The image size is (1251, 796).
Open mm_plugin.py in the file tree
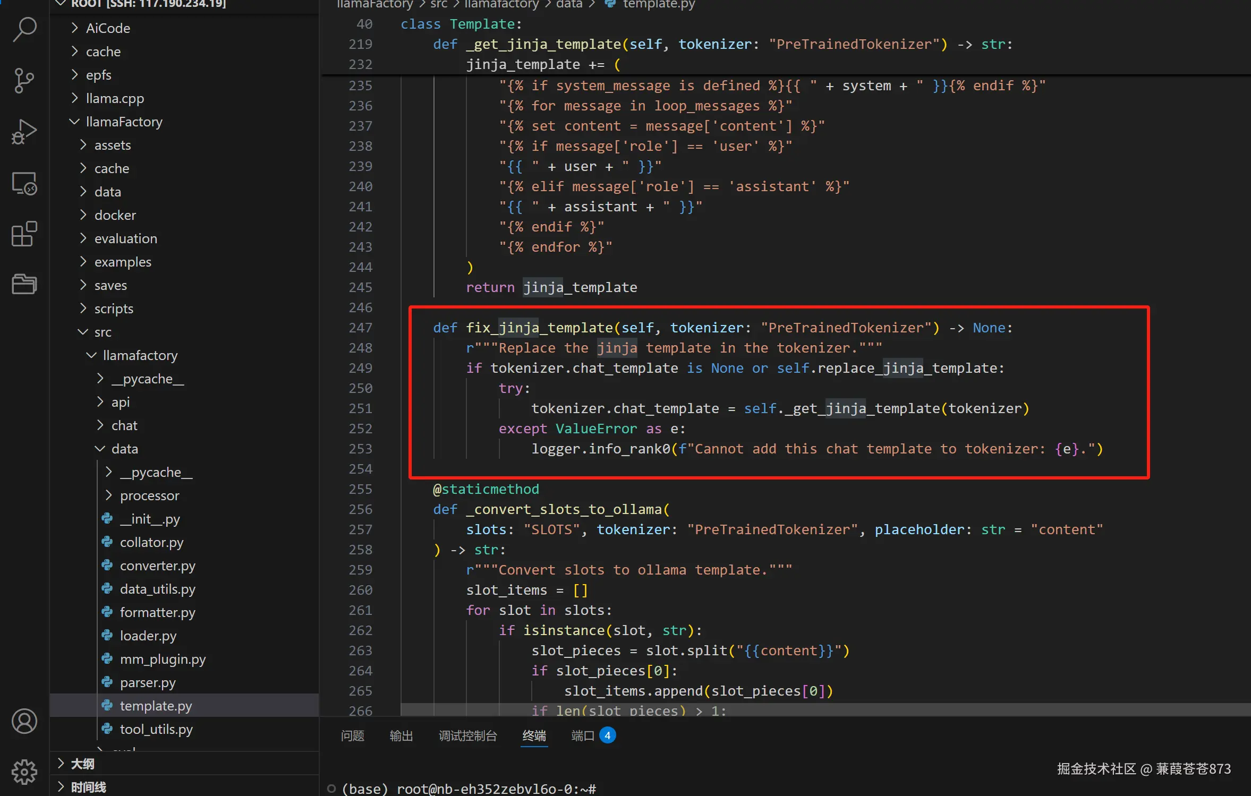[163, 659]
